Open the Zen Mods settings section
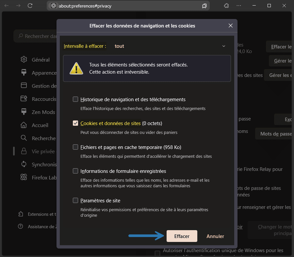This screenshot has width=294, height=257. tap(43, 112)
